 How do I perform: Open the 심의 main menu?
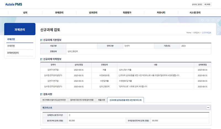coord(25,12)
